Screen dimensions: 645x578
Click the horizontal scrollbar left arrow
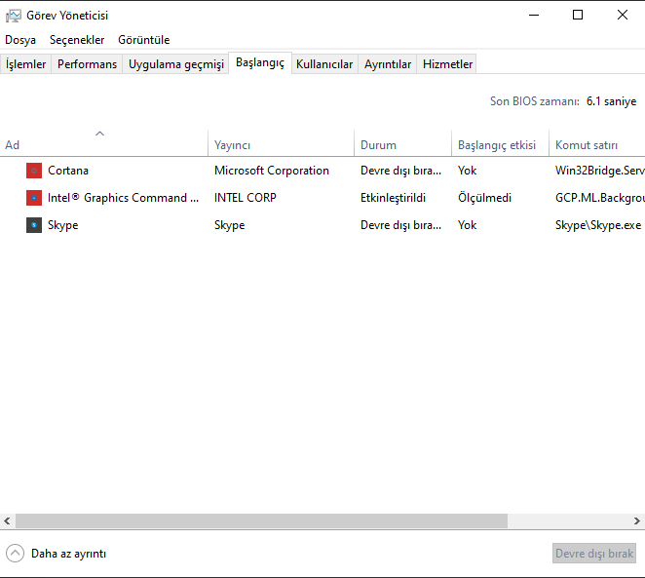pos(7,520)
